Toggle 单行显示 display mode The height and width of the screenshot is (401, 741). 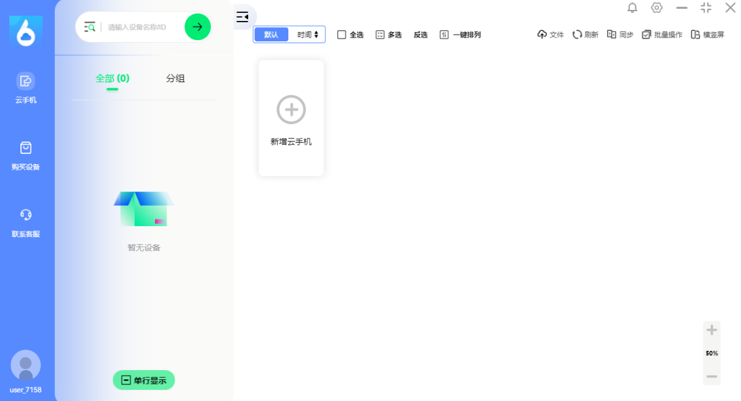tap(144, 380)
